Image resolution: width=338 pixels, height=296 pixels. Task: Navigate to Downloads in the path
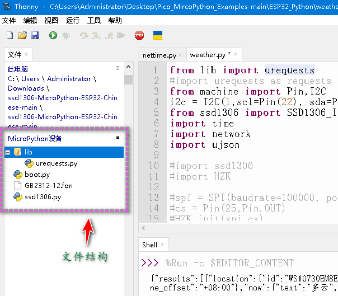pyautogui.click(x=26, y=88)
